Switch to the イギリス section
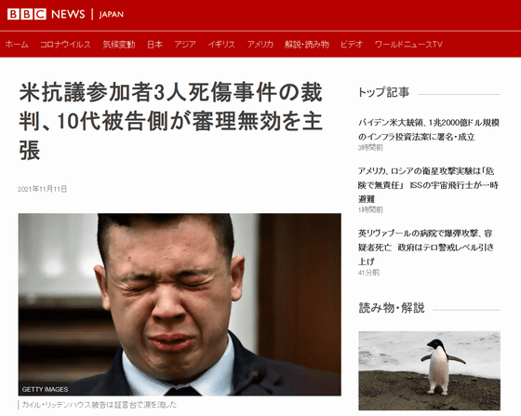 pos(221,44)
